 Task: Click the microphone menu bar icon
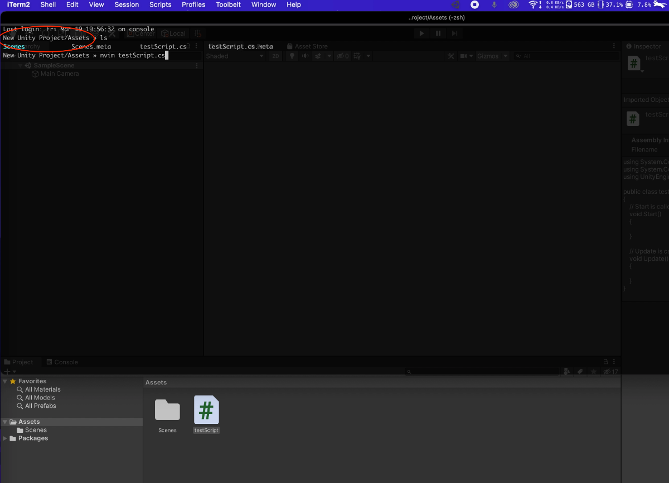tap(494, 4)
